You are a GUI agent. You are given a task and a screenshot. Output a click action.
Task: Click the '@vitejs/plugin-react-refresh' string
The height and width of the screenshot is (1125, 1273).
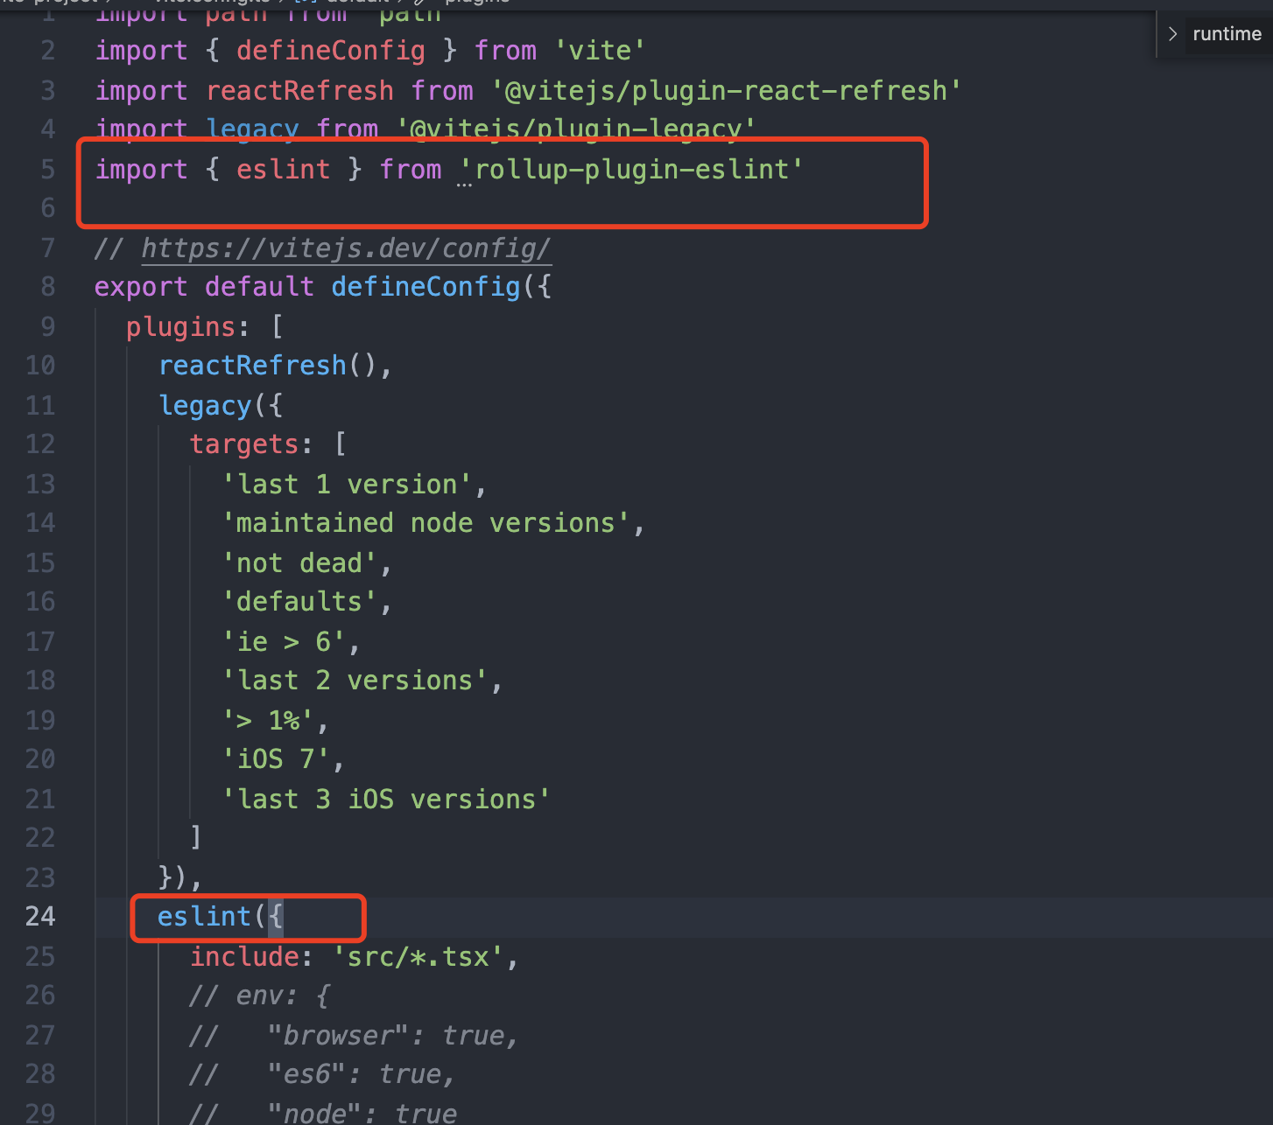(x=726, y=90)
